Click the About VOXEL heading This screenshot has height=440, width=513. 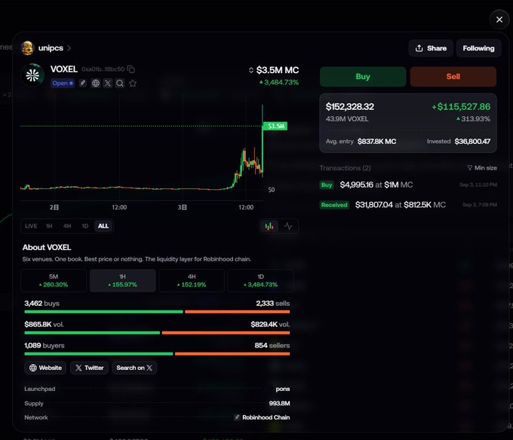(47, 247)
